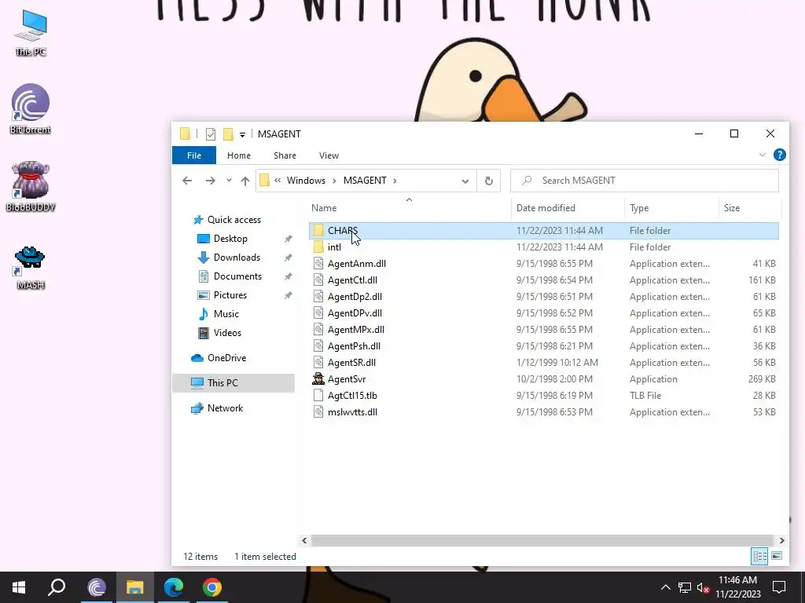Click MSAGENT in the breadcrumb path
Screen dimensions: 805x603
click(x=365, y=181)
